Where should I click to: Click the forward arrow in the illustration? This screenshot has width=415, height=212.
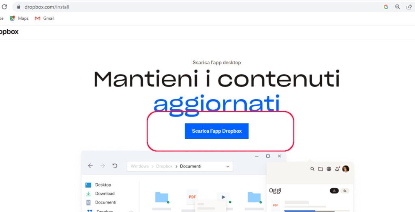pyautogui.click(x=103, y=166)
